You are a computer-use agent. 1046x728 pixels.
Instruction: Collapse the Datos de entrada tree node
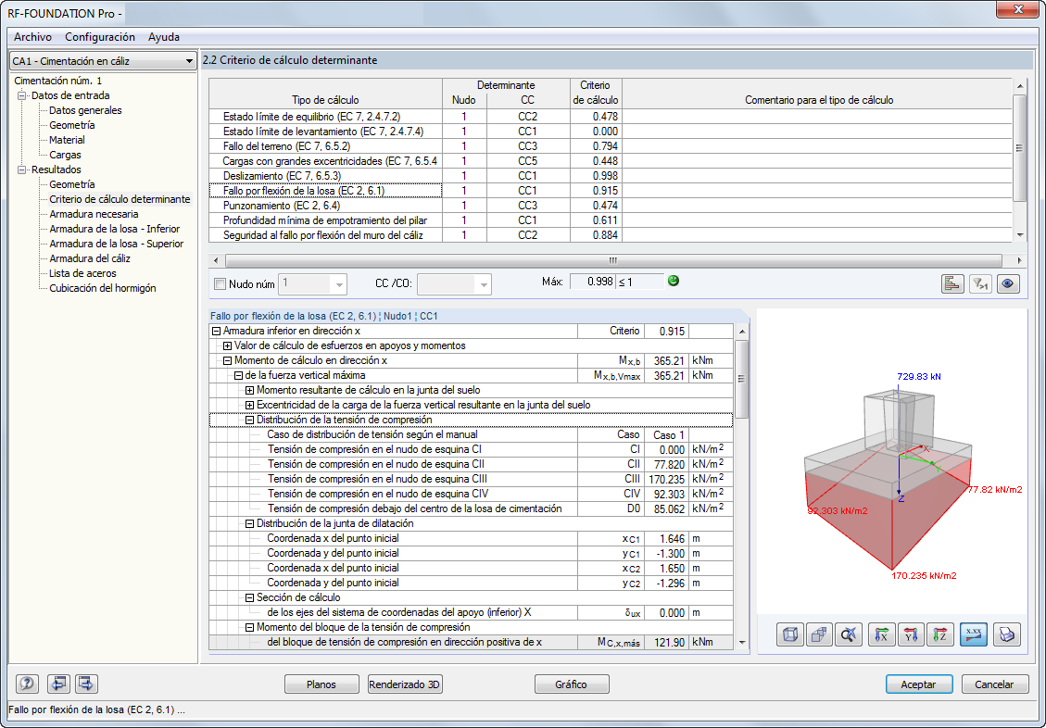click(x=22, y=95)
